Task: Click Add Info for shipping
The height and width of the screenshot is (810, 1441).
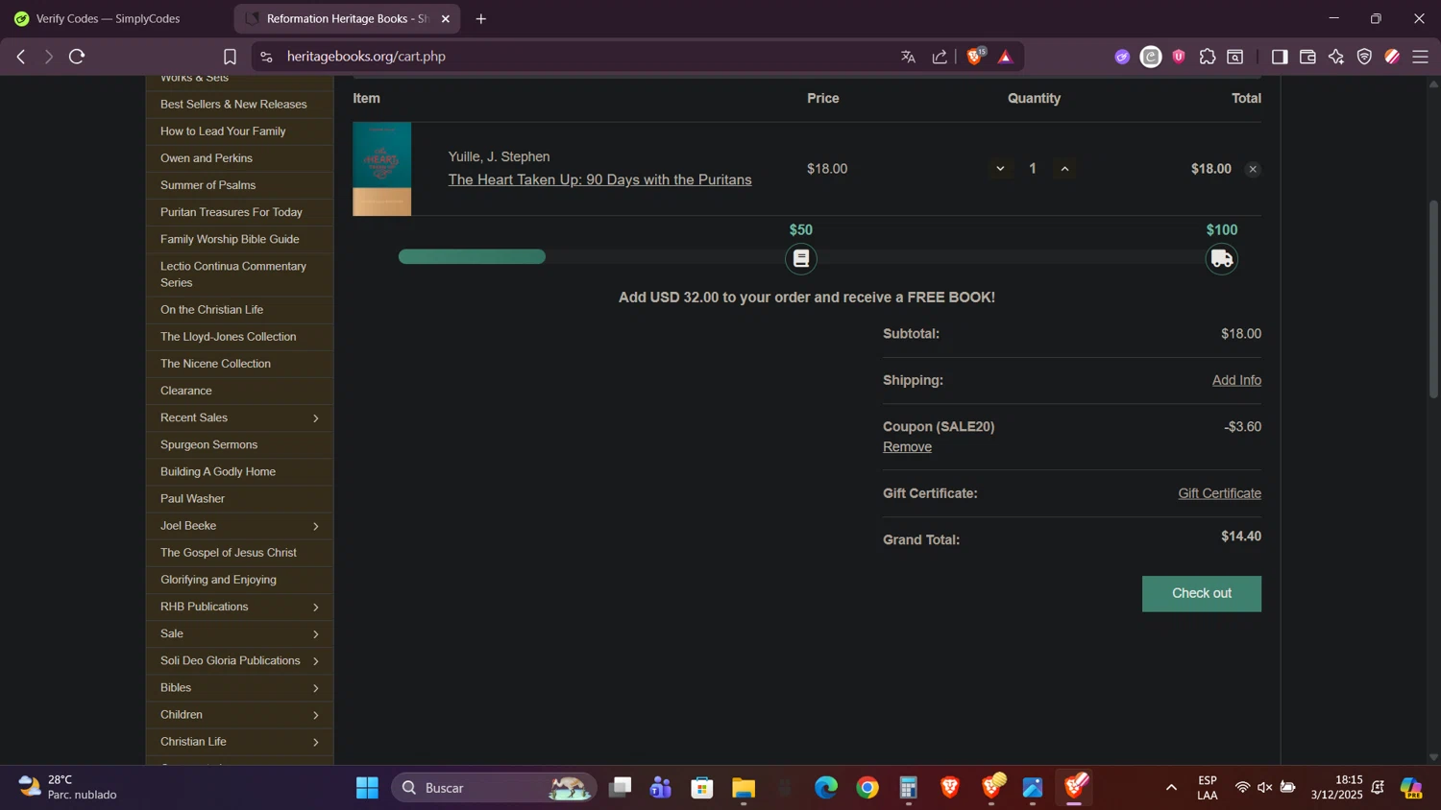Action: (1236, 380)
